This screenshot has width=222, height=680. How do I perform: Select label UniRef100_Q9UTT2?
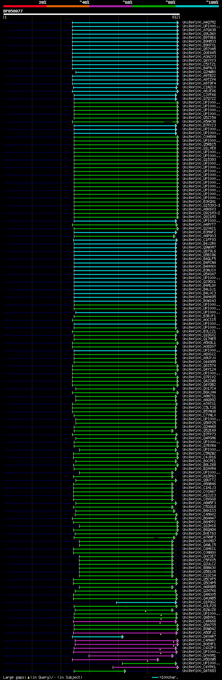[x=199, y=480]
